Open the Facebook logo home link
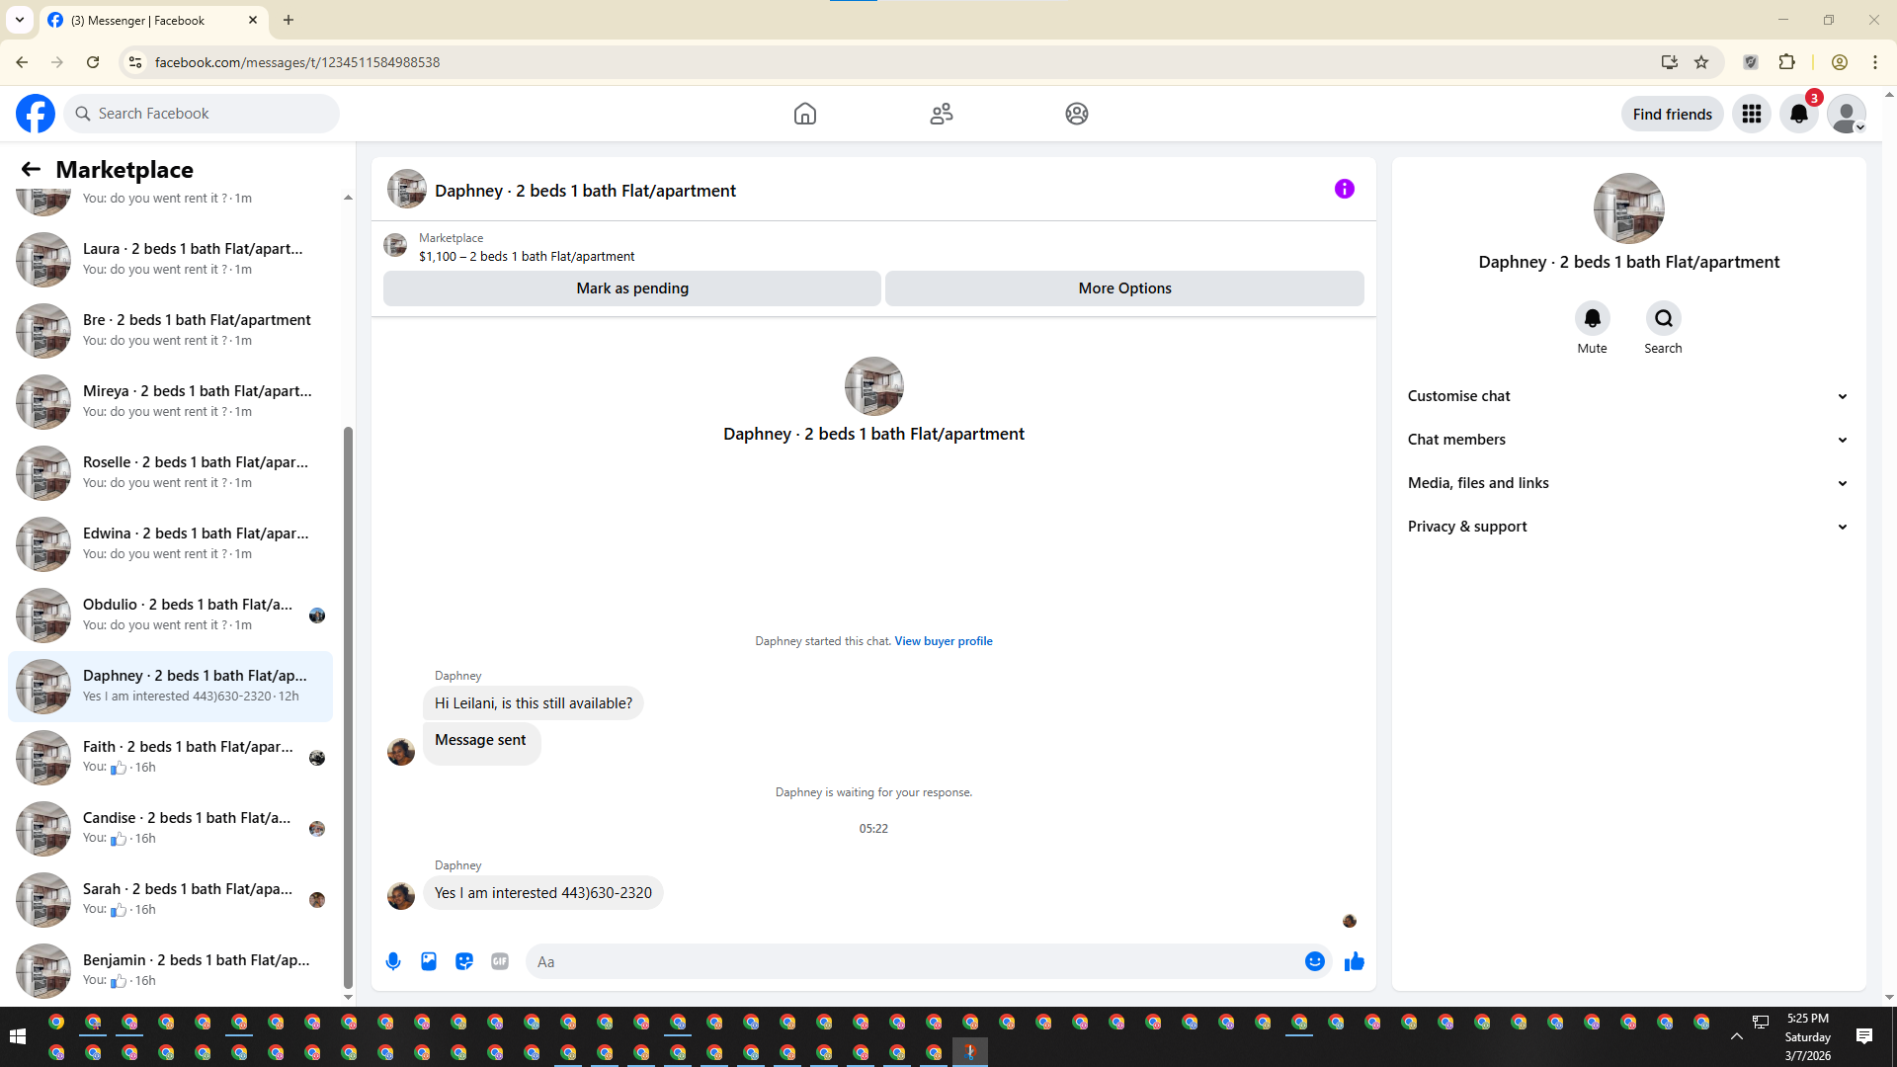 (36, 114)
